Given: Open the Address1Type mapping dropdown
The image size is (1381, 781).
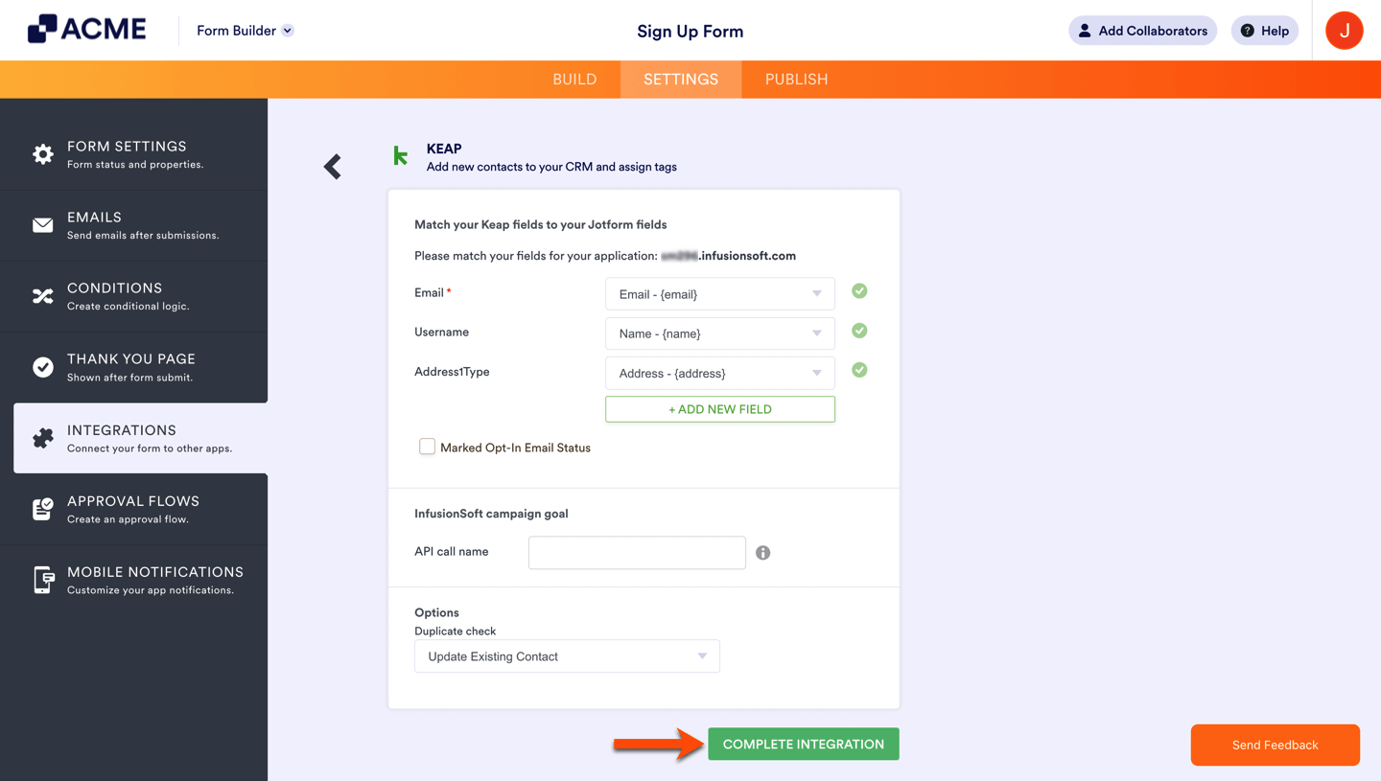Looking at the screenshot, I should click(719, 372).
